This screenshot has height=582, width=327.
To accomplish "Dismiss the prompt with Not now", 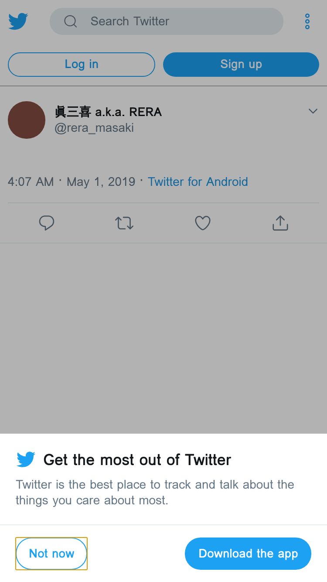I will click(x=51, y=553).
